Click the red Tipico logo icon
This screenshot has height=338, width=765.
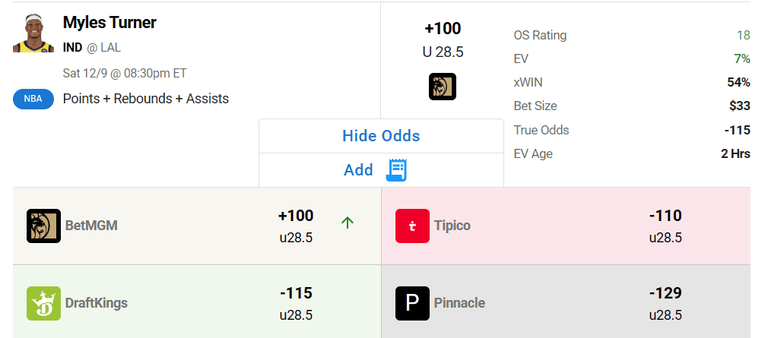412,226
